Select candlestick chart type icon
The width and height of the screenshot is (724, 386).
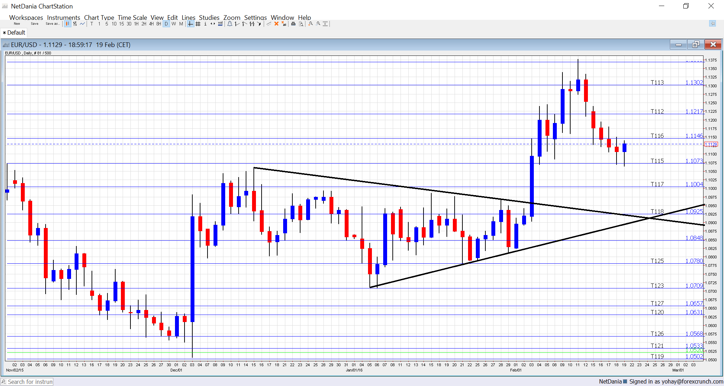[x=67, y=24]
